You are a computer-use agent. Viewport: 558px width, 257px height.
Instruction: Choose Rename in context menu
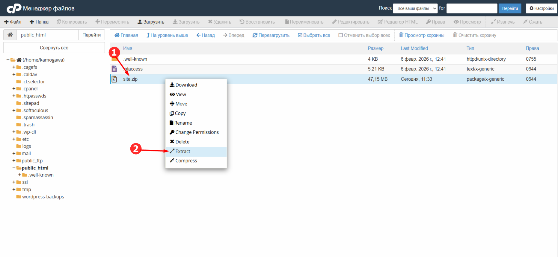[196, 123]
